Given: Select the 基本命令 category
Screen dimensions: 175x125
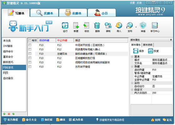Looking at the screenshot, I should point(14,57).
